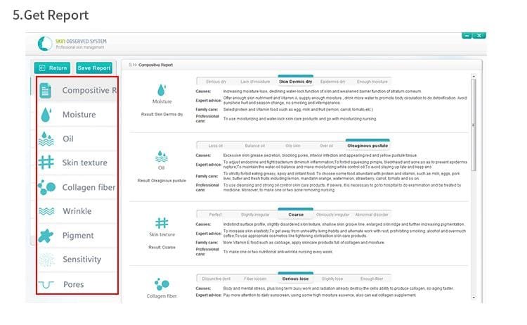Viewport: 527px width, 325px height.
Task: Open the Sensitivity label in the sidebar
Action: coord(82,260)
